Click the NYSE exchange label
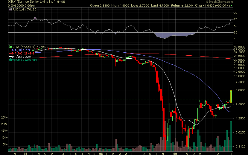This screenshot has height=155, width=248. pos(61,2)
